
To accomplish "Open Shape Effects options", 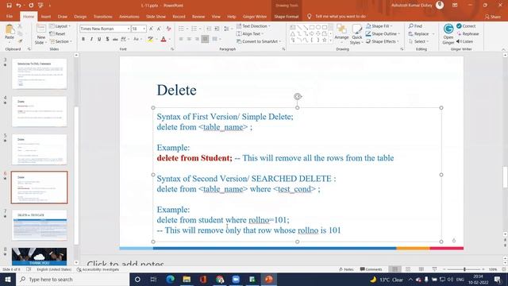I will tap(383, 41).
